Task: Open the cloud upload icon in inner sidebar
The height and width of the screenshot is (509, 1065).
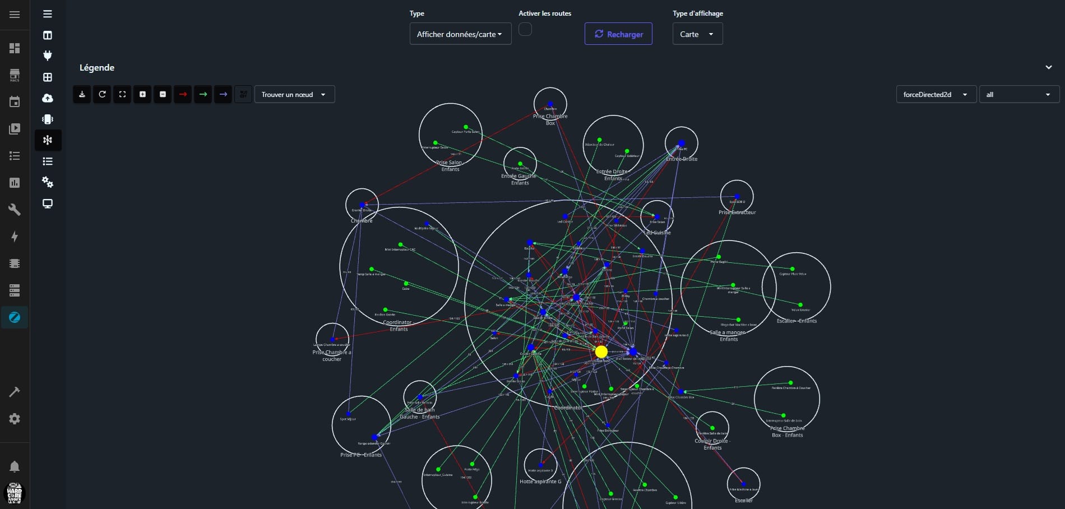Action: pyautogui.click(x=48, y=98)
